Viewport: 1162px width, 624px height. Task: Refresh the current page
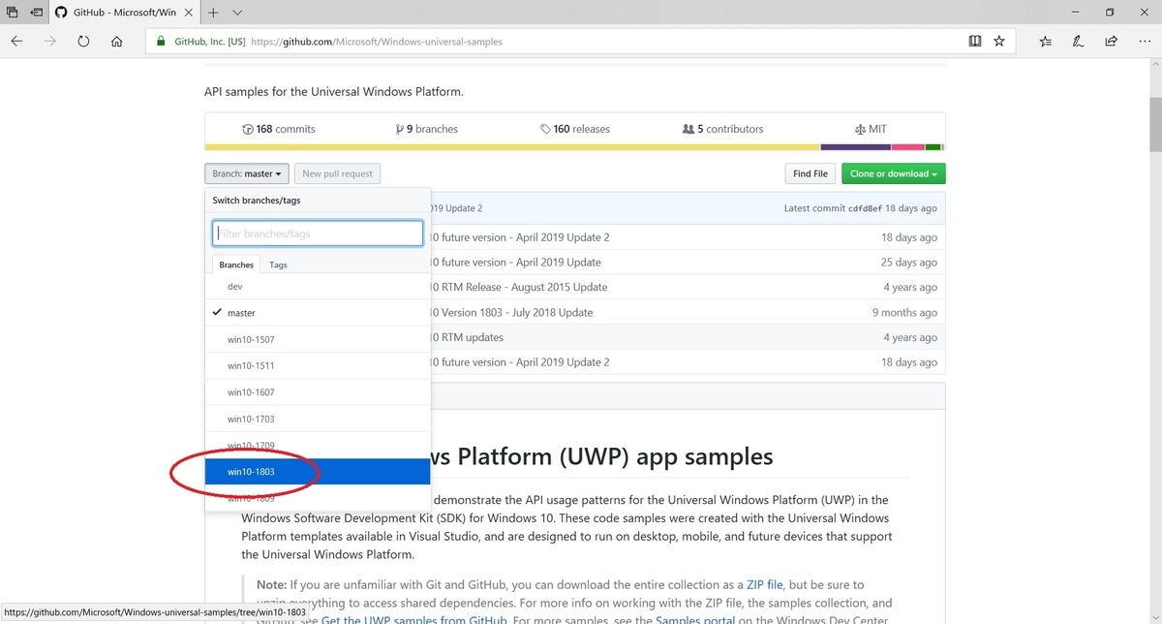[x=83, y=42]
